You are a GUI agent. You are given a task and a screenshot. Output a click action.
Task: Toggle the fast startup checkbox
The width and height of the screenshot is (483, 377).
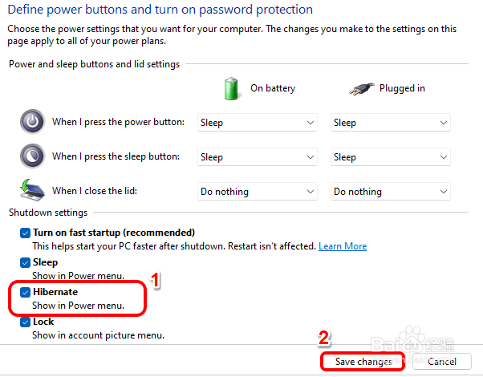pos(25,233)
